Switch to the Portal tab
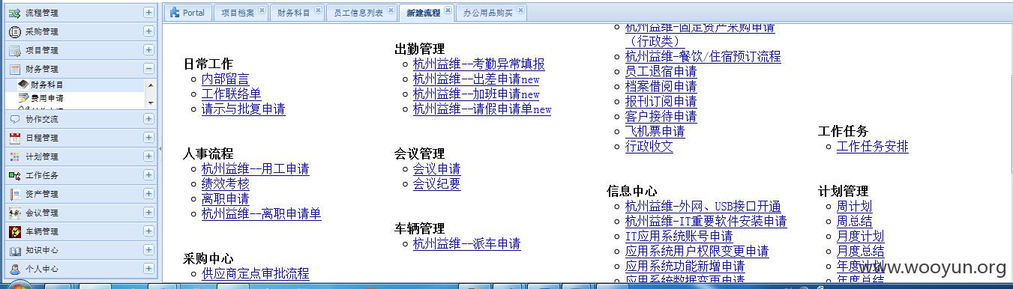This screenshot has height=289, width=1013. (187, 13)
